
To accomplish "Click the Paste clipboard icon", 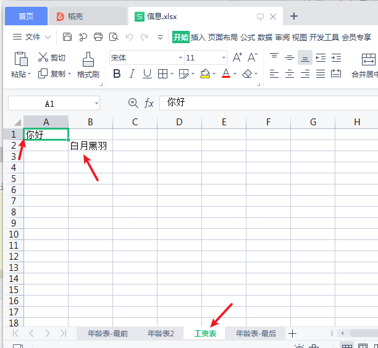I will coord(21,59).
